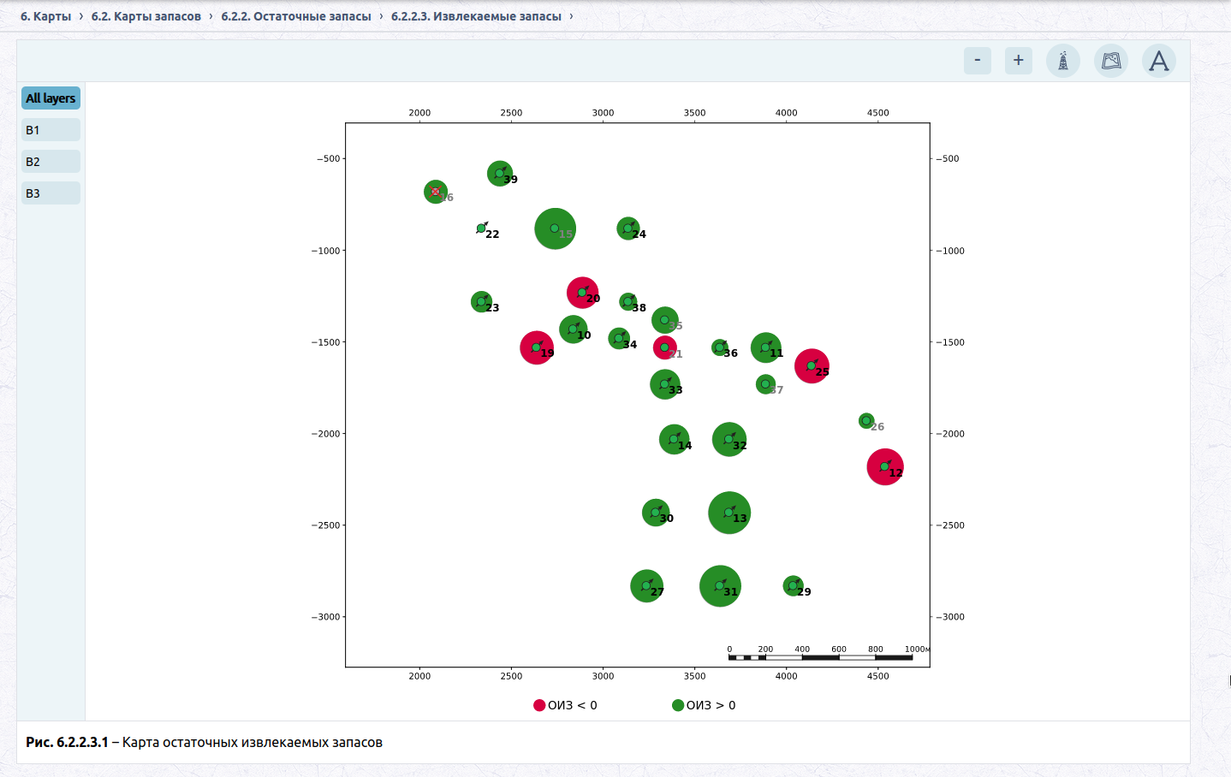The width and height of the screenshot is (1231, 777).
Task: Expand chevron after 6.2. Карты запасов
Action: tap(211, 16)
